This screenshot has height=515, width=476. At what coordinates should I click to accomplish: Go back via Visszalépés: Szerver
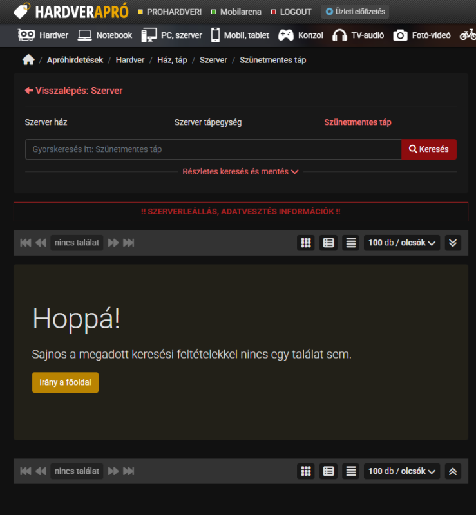point(73,91)
